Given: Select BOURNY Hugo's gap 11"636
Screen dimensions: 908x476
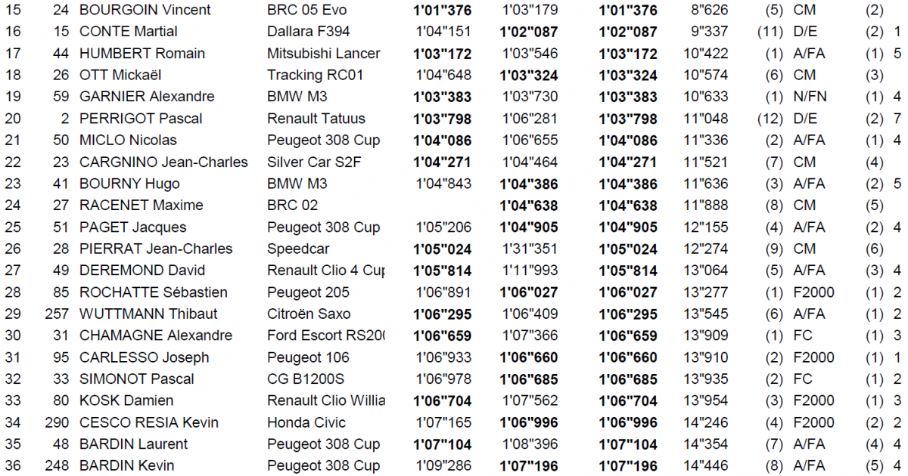Looking at the screenshot, I should tap(704, 184).
